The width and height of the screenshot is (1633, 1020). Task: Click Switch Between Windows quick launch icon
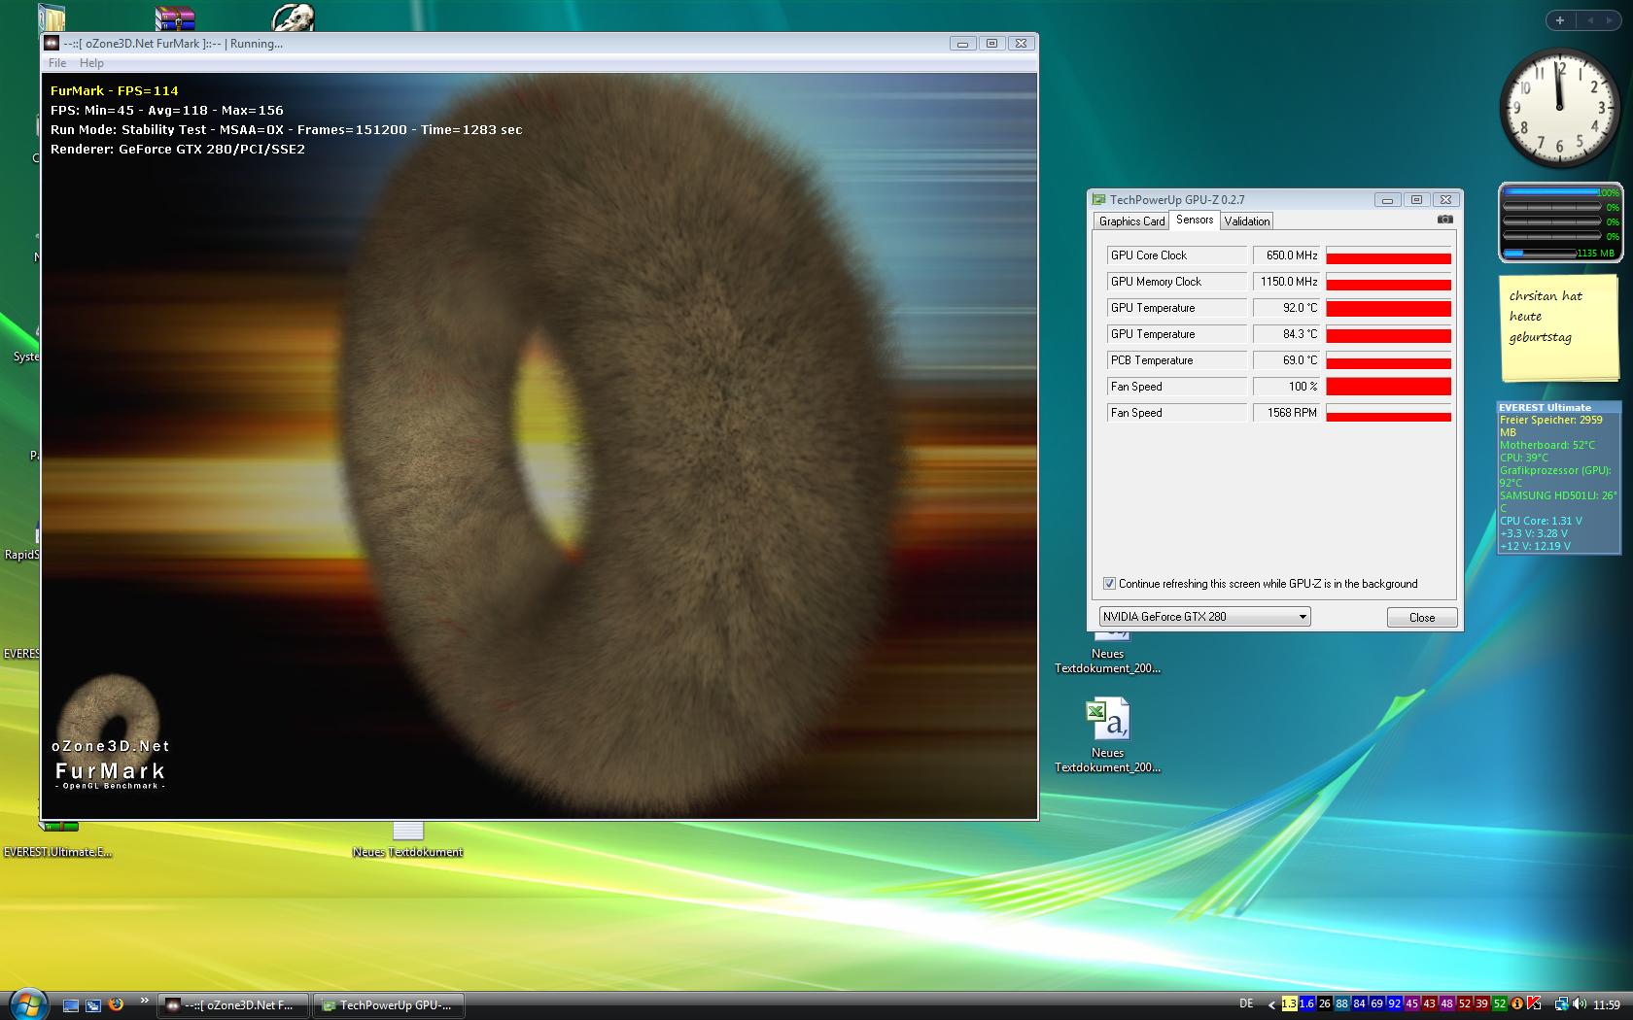pyautogui.click(x=93, y=1005)
